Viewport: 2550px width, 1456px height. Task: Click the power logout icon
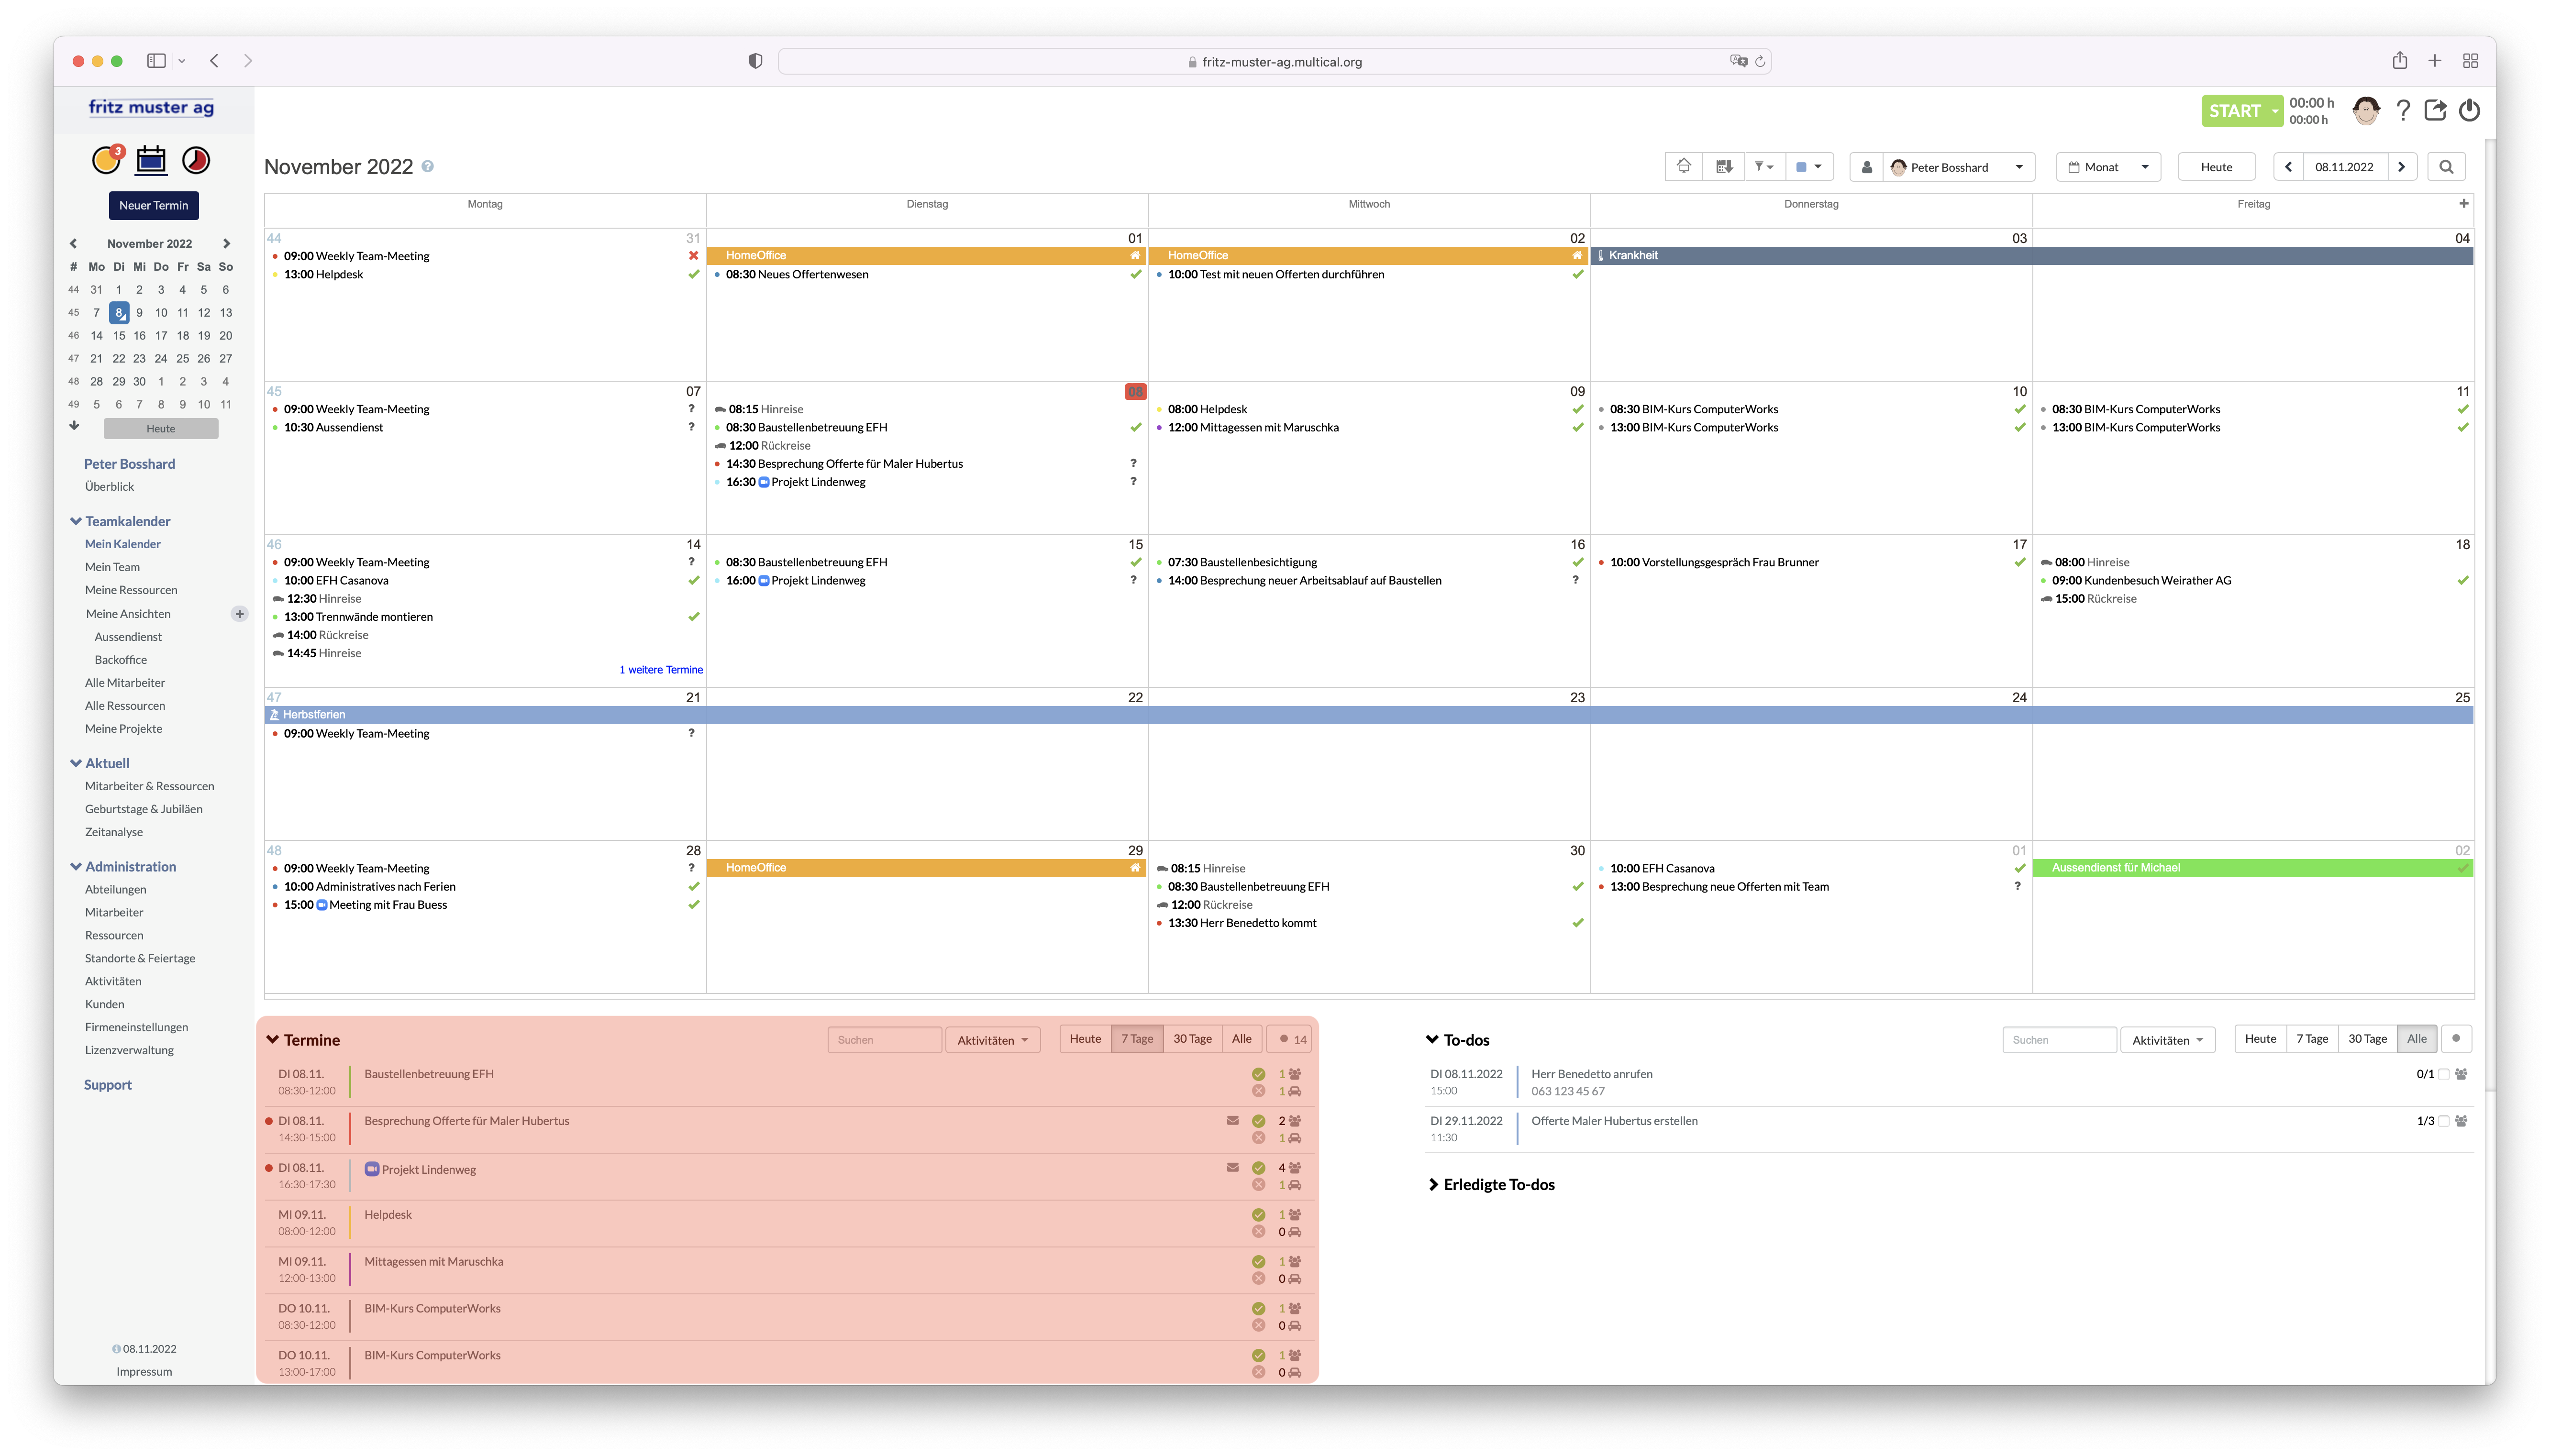coord(2469,111)
